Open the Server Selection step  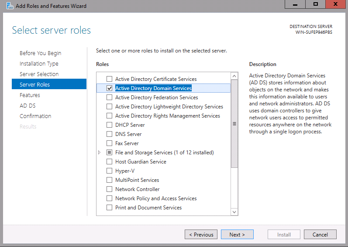[39, 74]
